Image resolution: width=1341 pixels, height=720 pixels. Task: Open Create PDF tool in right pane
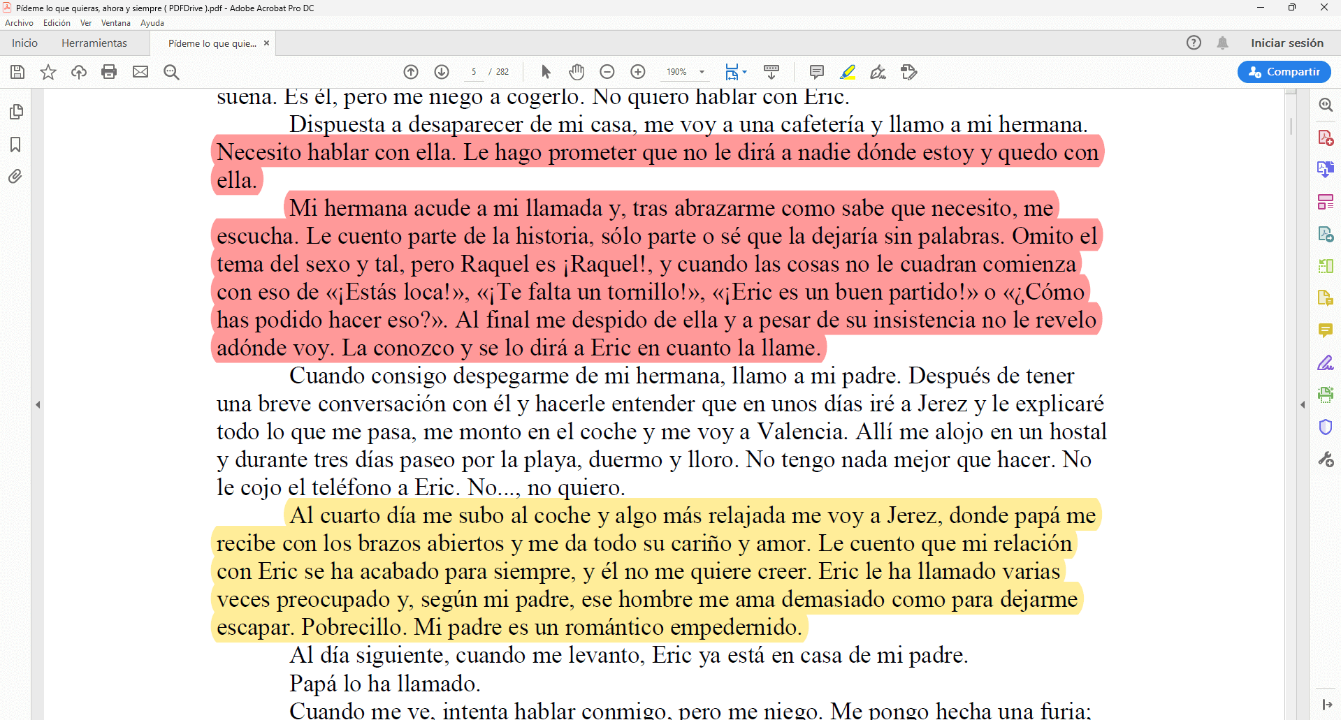pyautogui.click(x=1326, y=138)
